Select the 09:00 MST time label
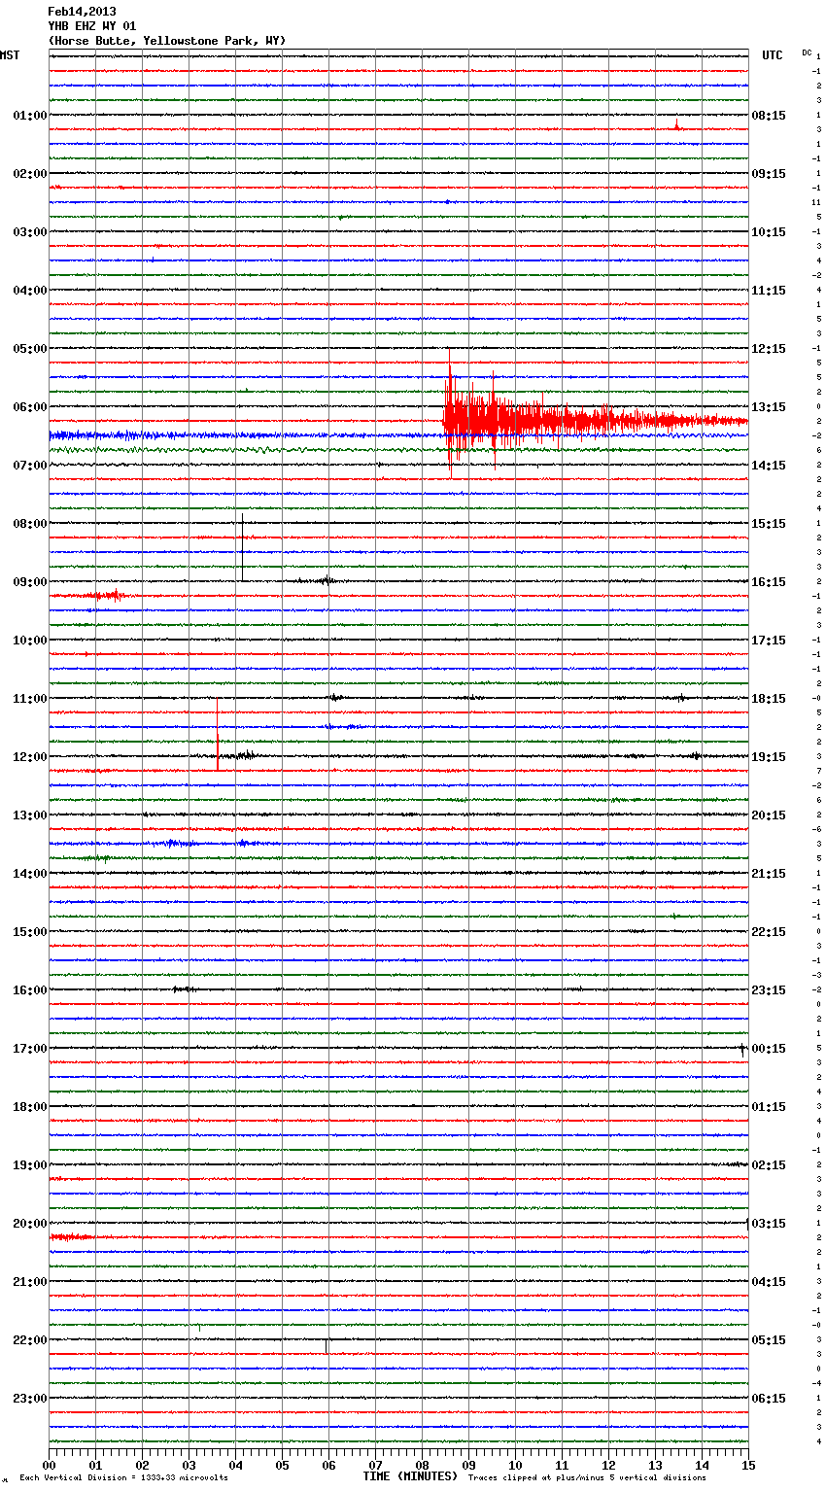 pos(29,582)
